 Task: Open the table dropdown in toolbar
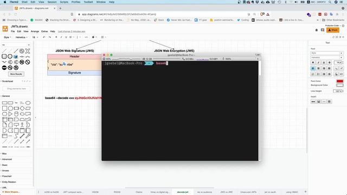tap(103, 37)
